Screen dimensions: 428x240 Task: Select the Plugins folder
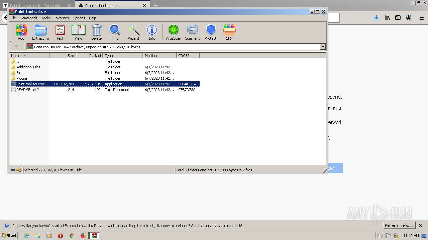click(x=105, y=78)
